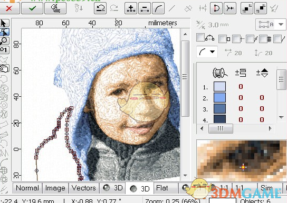Select the arrow pointer tool

point(4,23)
